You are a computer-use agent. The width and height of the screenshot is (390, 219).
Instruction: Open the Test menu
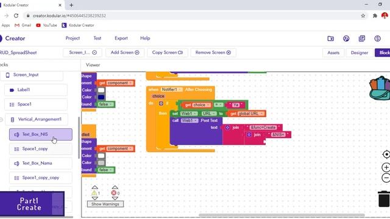[97, 38]
